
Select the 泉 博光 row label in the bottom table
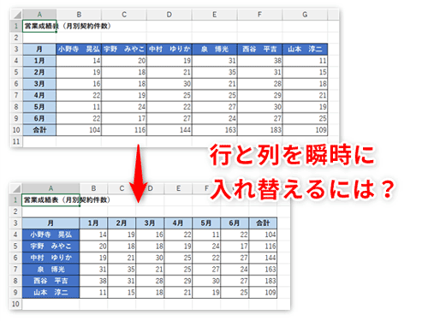point(51,269)
